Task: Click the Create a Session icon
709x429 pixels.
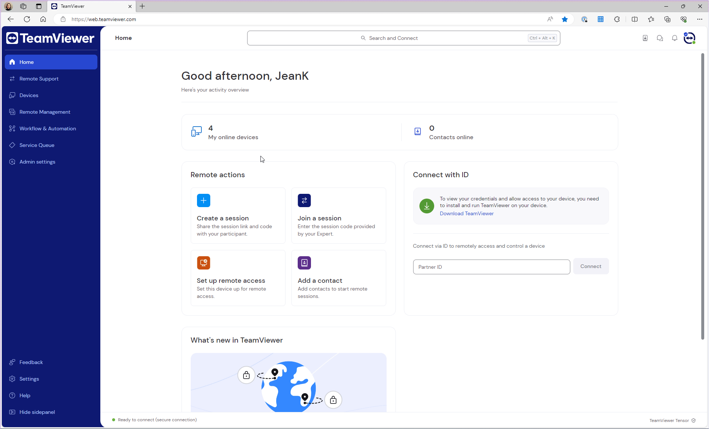Action: pyautogui.click(x=204, y=200)
